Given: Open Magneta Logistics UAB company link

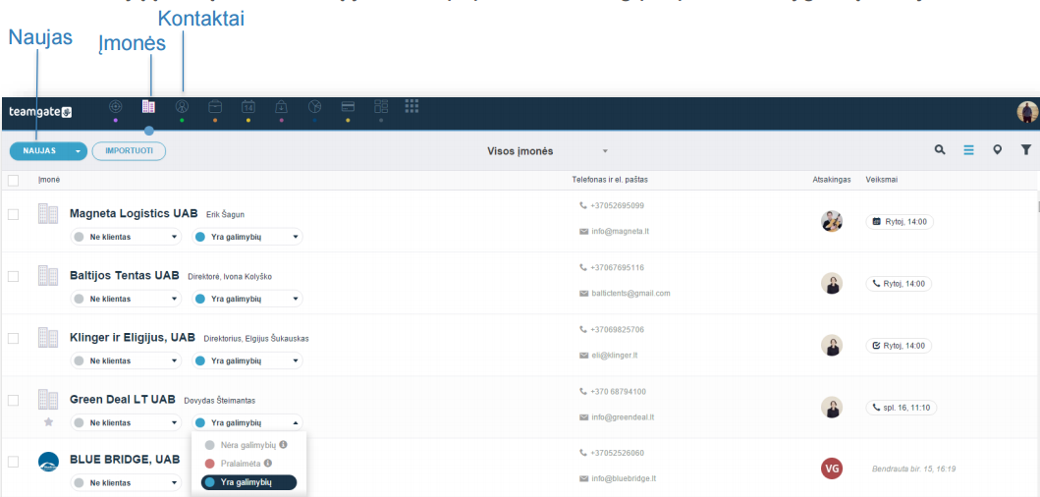Looking at the screenshot, I should [x=134, y=214].
